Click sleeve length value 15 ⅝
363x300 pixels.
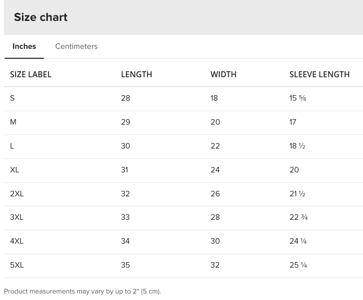(298, 98)
